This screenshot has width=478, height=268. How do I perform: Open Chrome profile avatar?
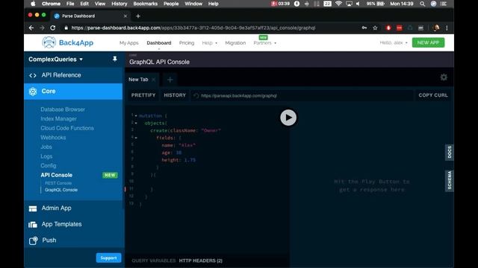click(436, 28)
